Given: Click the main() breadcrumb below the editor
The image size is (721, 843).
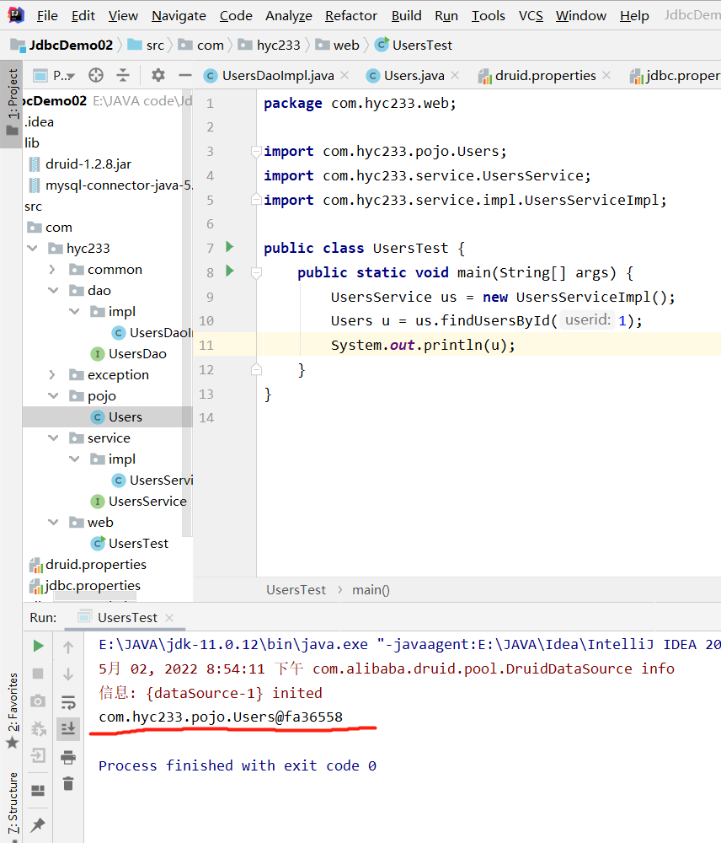Looking at the screenshot, I should pyautogui.click(x=371, y=590).
